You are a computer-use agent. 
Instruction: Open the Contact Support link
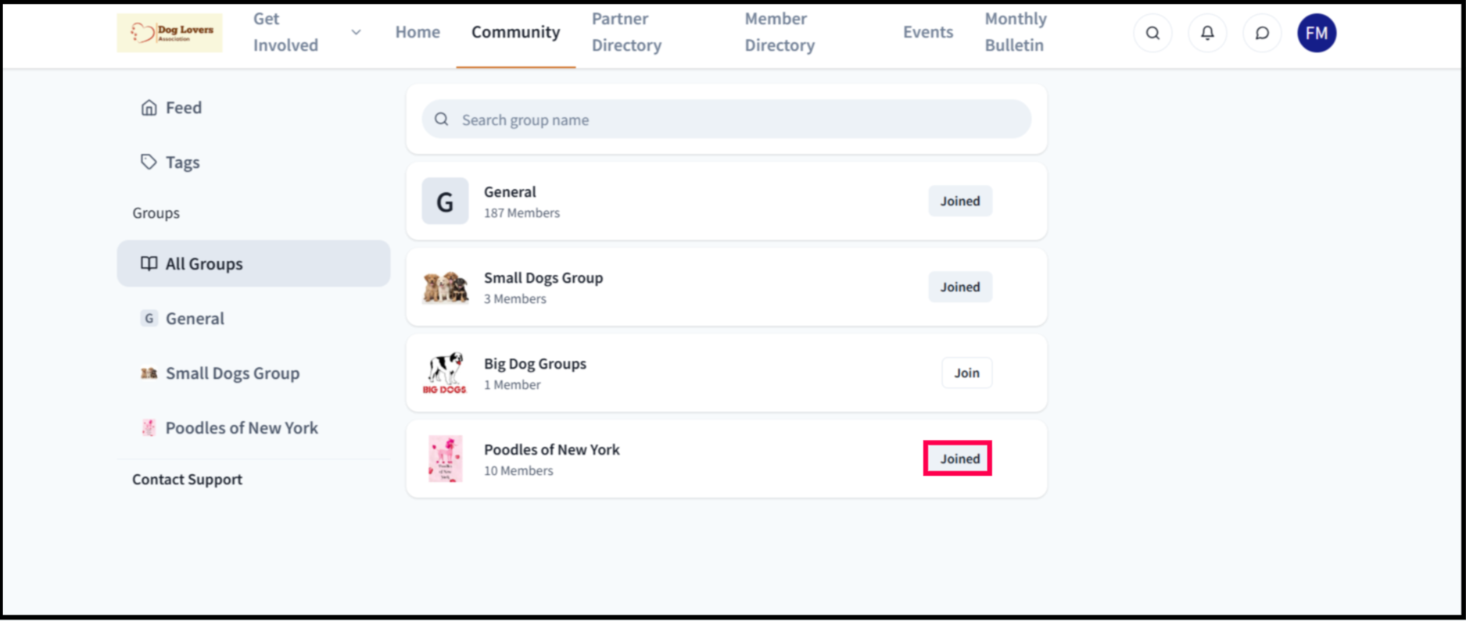[187, 479]
